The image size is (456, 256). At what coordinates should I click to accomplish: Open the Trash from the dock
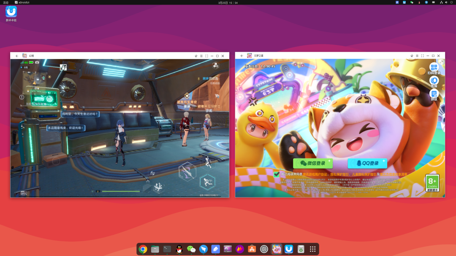[x=301, y=249]
